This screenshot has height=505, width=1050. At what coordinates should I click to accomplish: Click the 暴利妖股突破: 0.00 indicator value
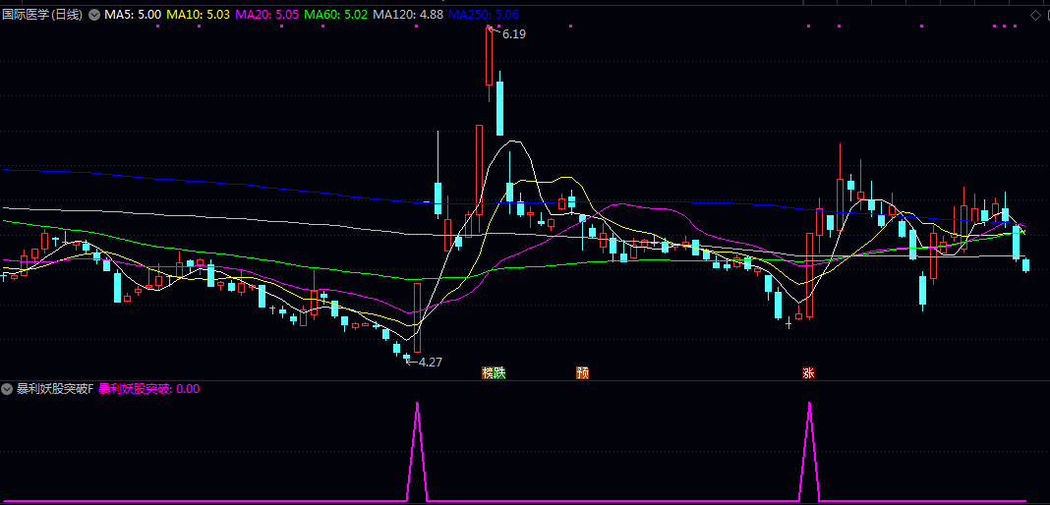149,389
